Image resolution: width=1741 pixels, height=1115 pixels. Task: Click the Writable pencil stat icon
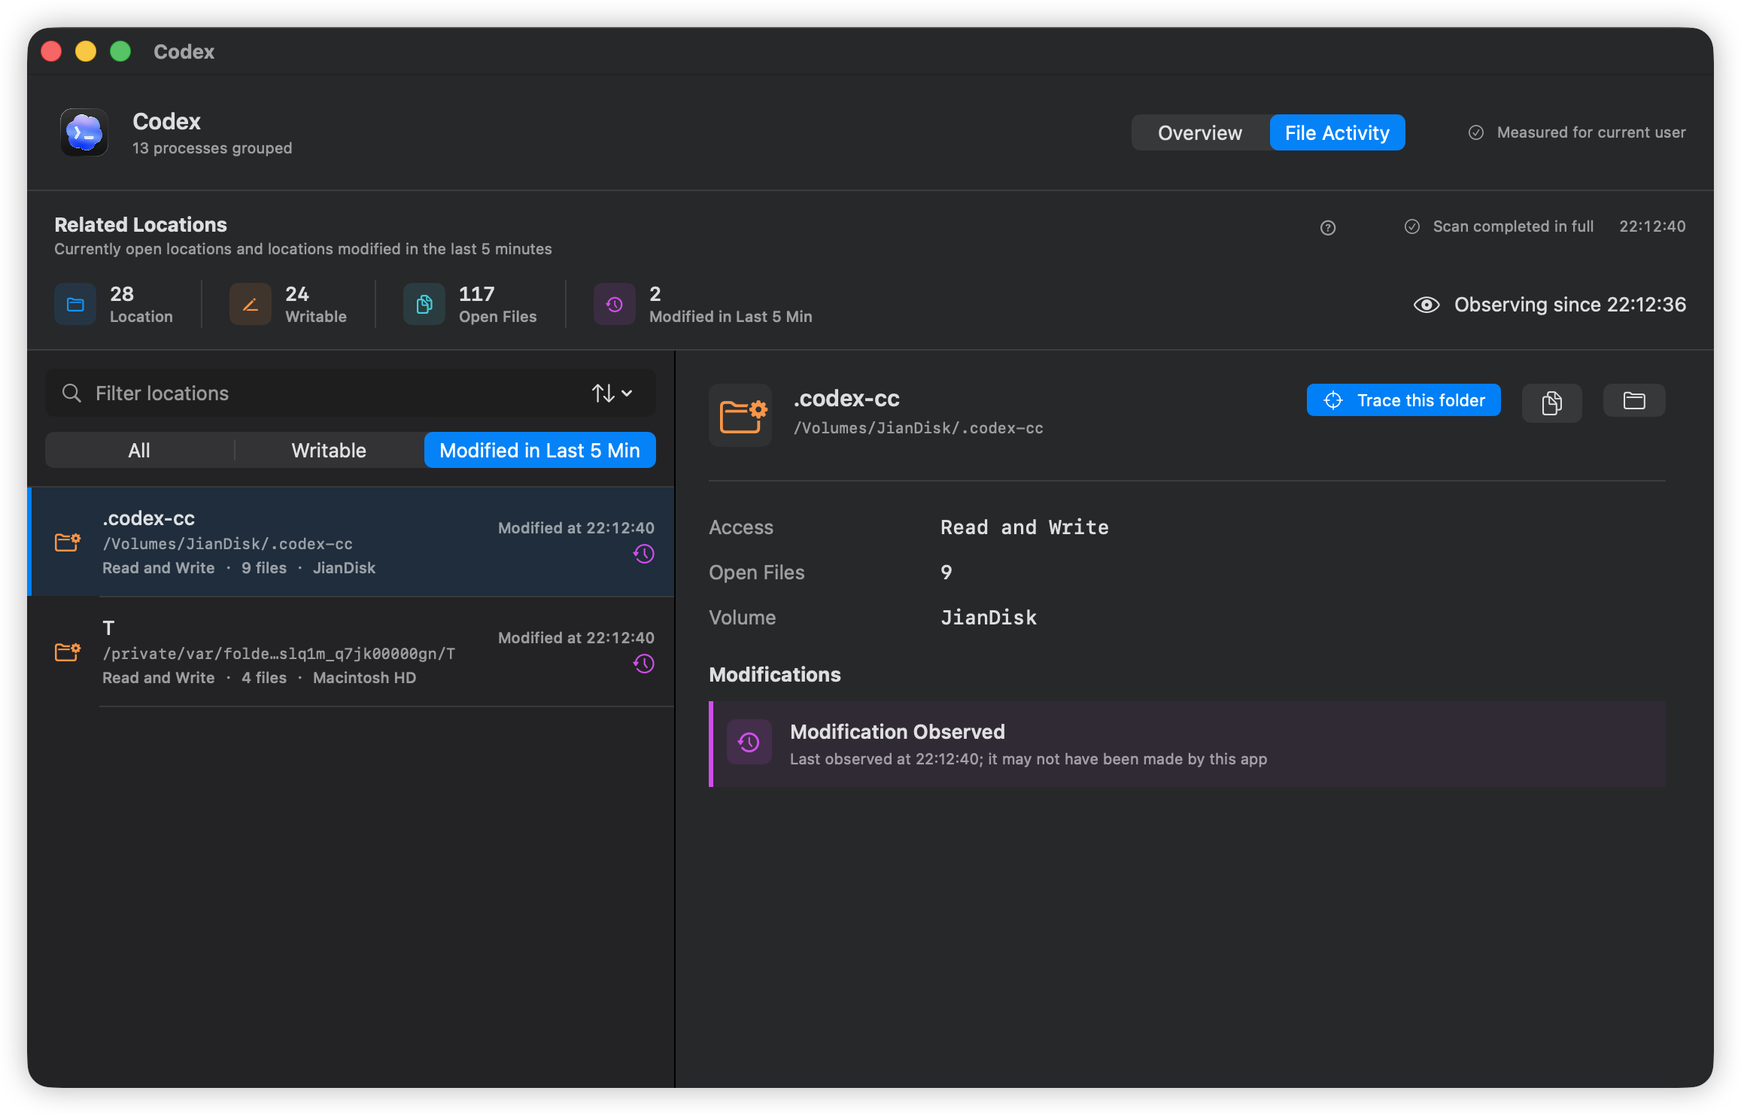(251, 305)
